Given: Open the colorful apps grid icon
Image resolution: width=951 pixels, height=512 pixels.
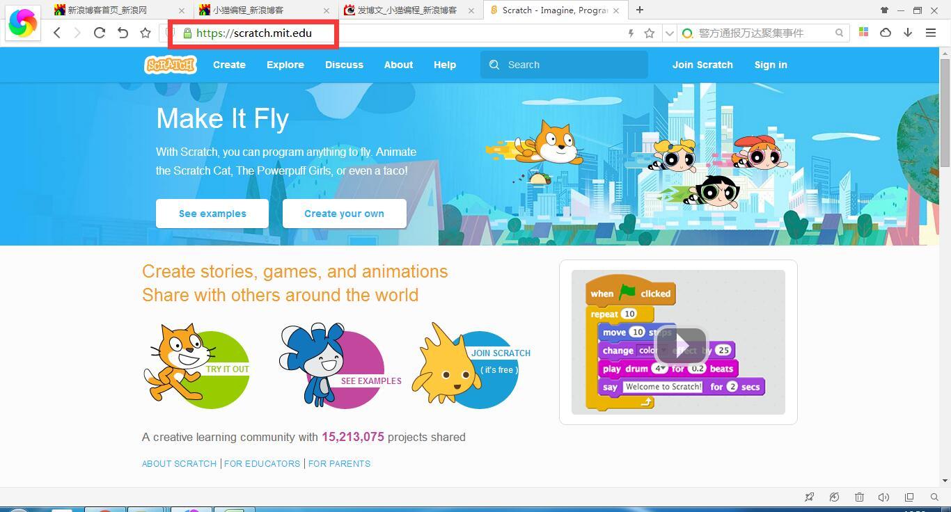Looking at the screenshot, I should click(x=863, y=32).
